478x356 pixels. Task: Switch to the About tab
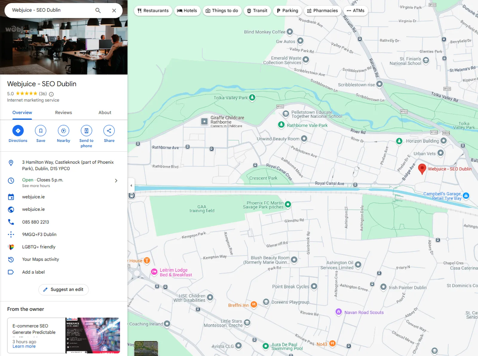tap(105, 113)
